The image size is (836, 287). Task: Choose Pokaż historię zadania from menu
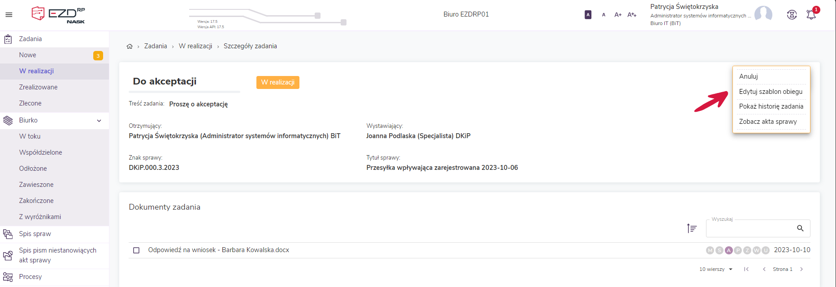click(771, 106)
